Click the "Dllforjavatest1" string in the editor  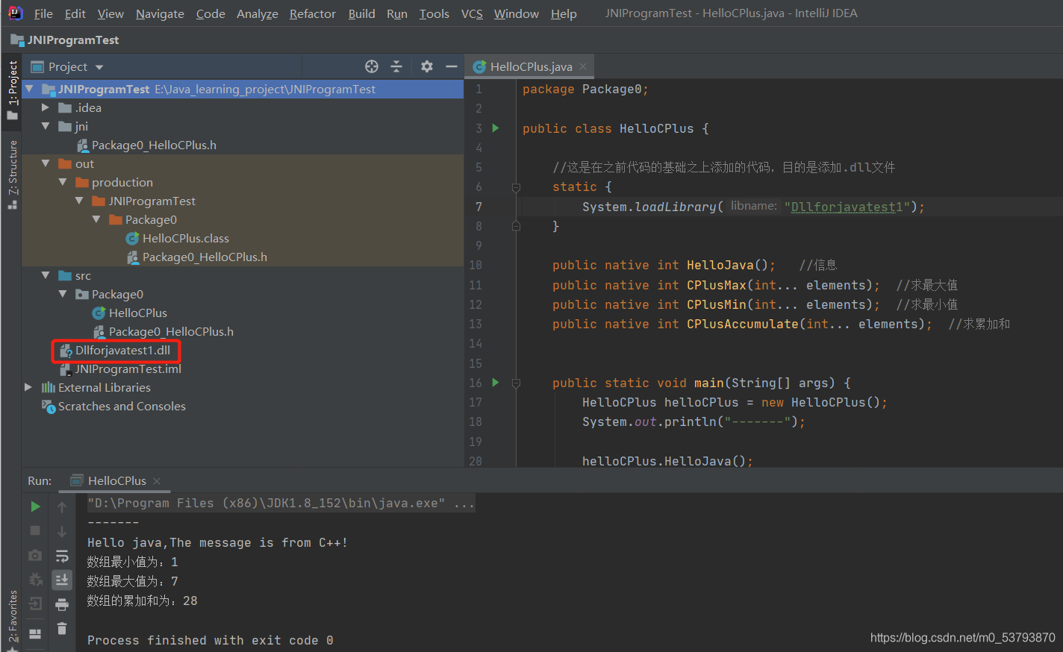(x=847, y=207)
